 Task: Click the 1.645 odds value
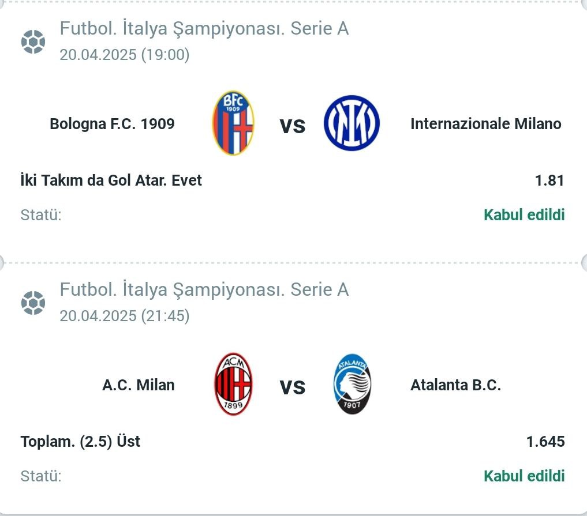545,442
